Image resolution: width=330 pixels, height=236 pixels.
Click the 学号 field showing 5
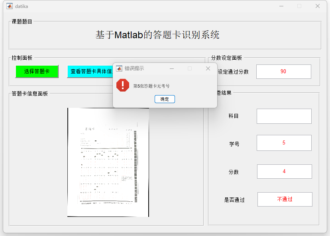pyautogui.click(x=284, y=143)
